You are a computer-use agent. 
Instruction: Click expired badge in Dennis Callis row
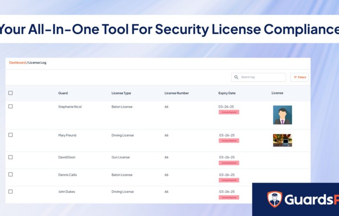[x=229, y=180]
